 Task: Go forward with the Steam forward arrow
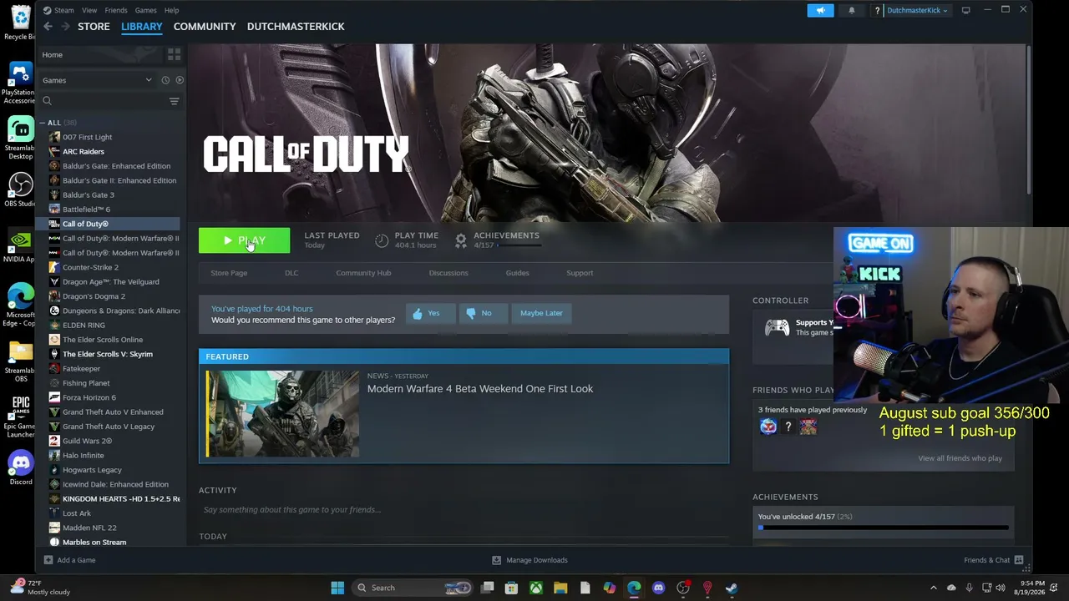pos(64,27)
